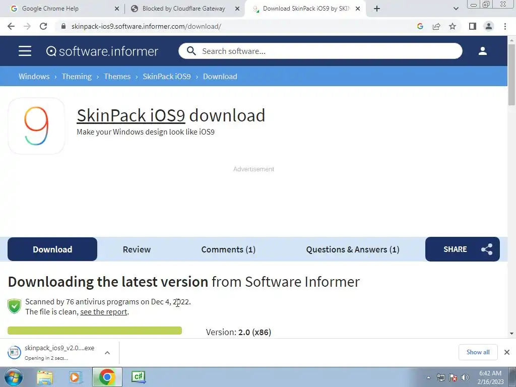This screenshot has height=387, width=516.
Task: Click Show all downloads button
Action: coord(478,352)
